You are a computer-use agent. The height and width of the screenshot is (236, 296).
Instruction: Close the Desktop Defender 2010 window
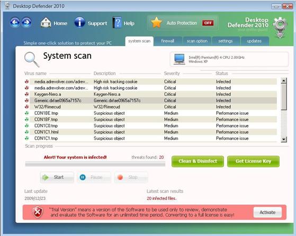(288, 6)
